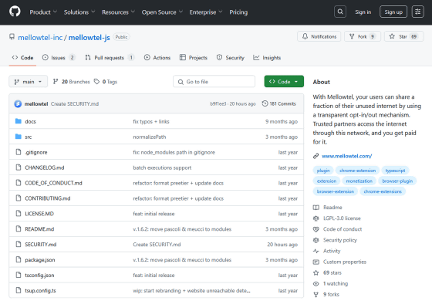Image resolution: width=432 pixels, height=301 pixels.
Task: Click the GitHub Octocat logo
Action: click(15, 12)
